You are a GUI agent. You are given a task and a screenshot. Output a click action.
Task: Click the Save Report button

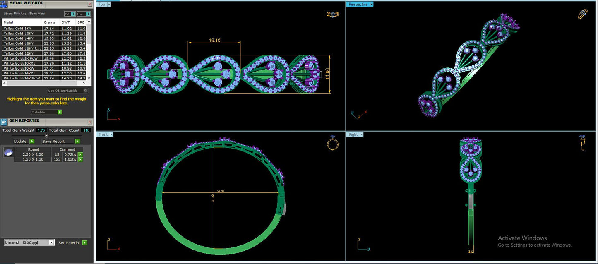[58, 141]
